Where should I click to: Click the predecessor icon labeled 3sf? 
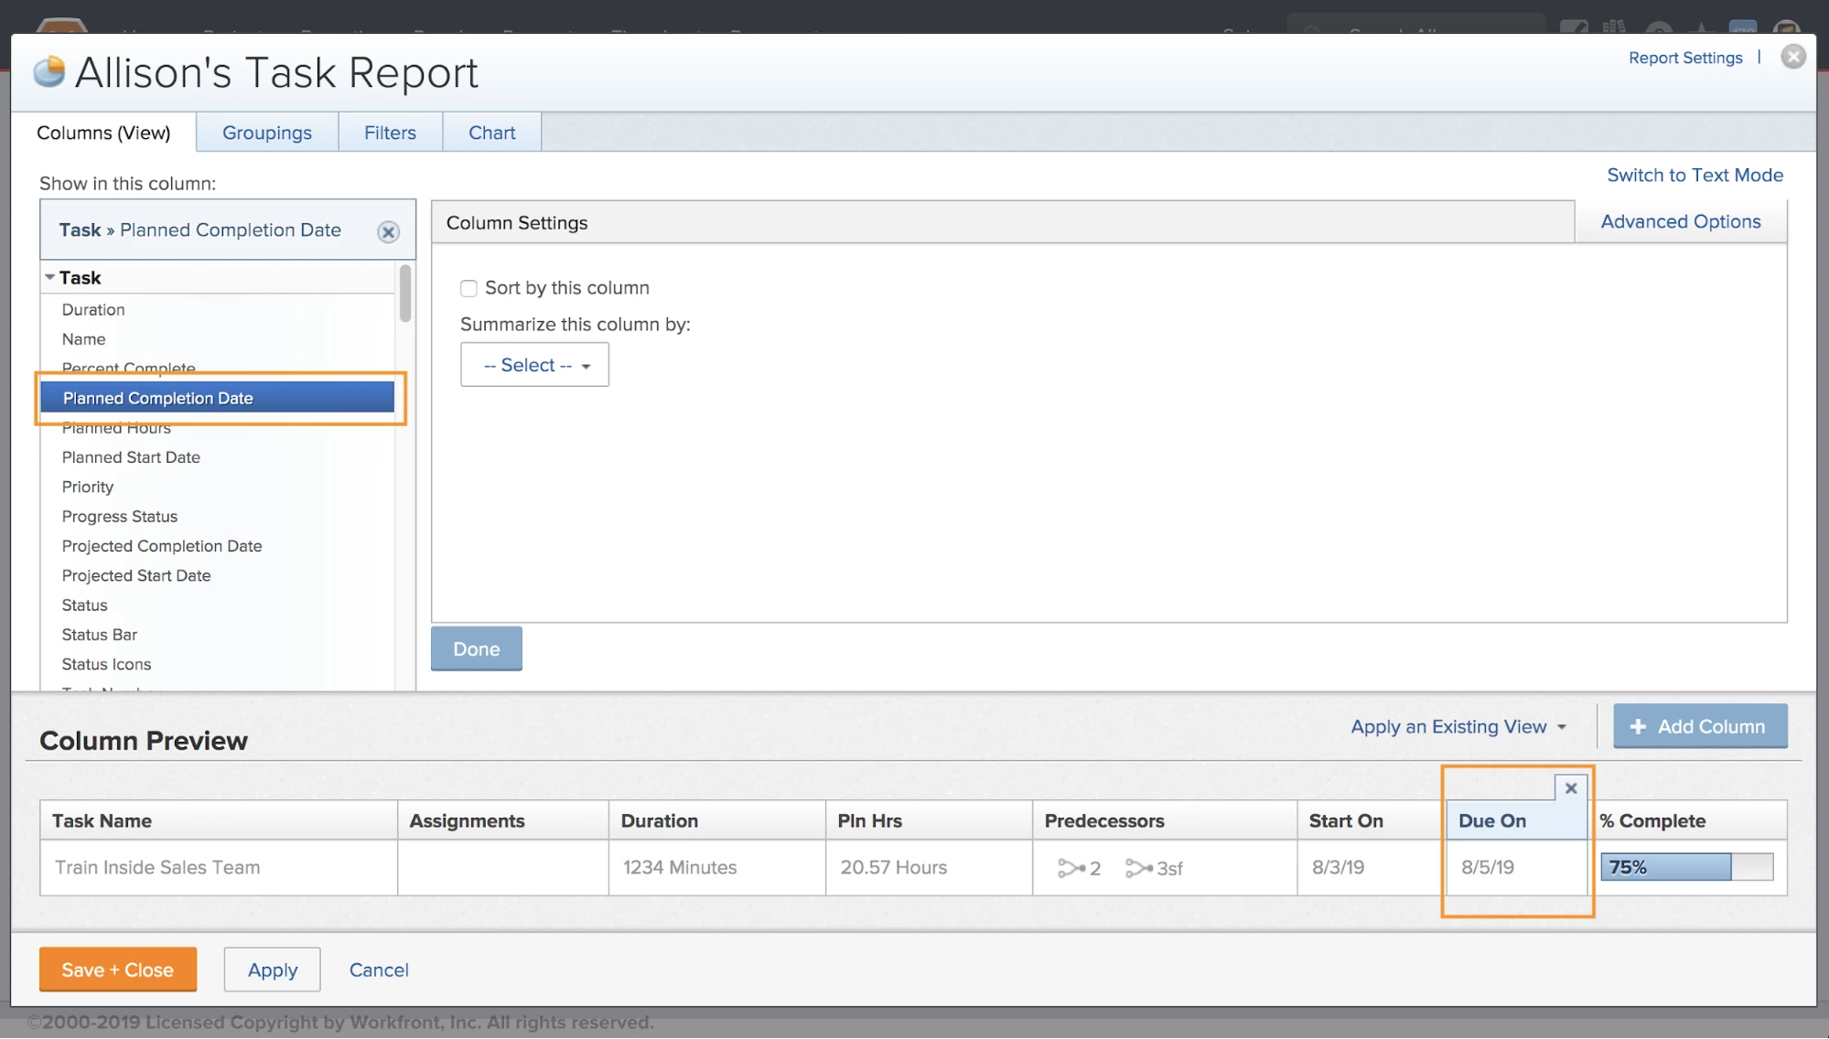[x=1139, y=868]
